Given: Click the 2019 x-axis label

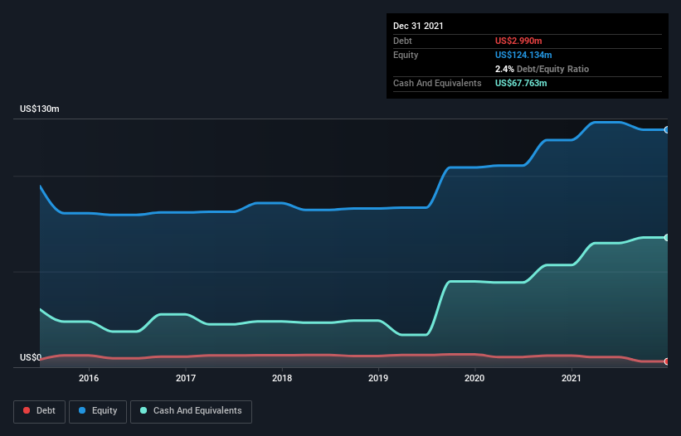Looking at the screenshot, I should click(378, 378).
